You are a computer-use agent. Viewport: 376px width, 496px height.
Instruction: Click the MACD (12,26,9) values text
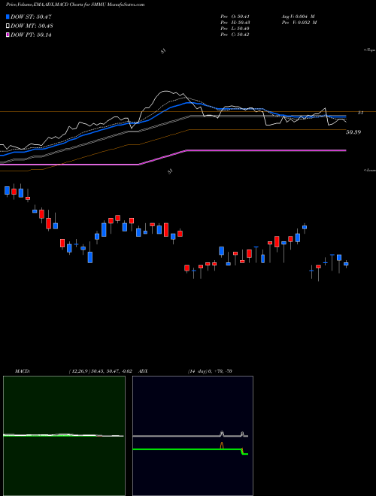[x=100, y=371]
